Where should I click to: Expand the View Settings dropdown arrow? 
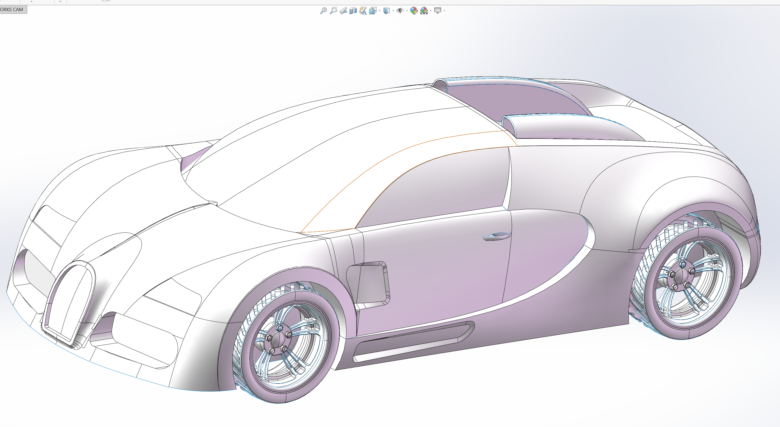[x=444, y=11]
